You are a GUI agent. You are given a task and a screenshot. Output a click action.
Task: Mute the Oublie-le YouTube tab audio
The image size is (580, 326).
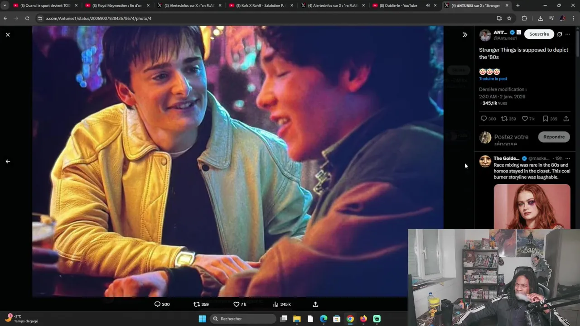[428, 5]
